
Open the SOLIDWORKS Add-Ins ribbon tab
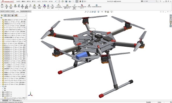26,11
